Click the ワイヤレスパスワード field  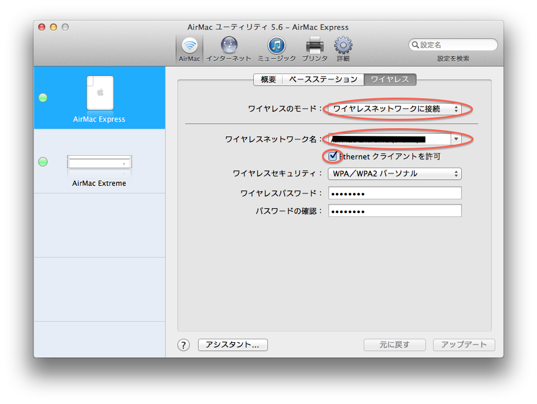click(395, 193)
